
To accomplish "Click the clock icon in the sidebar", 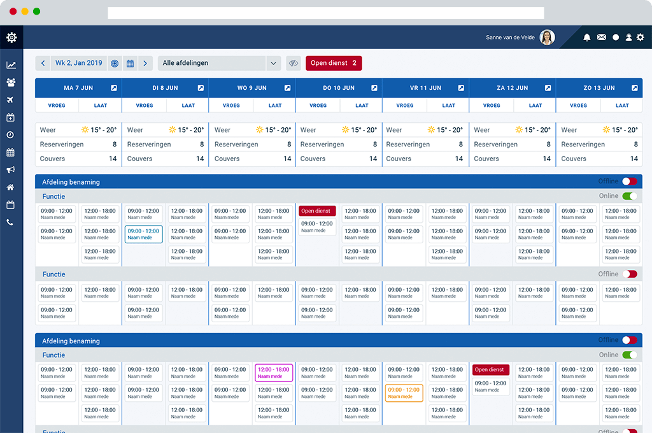I will click(11, 135).
